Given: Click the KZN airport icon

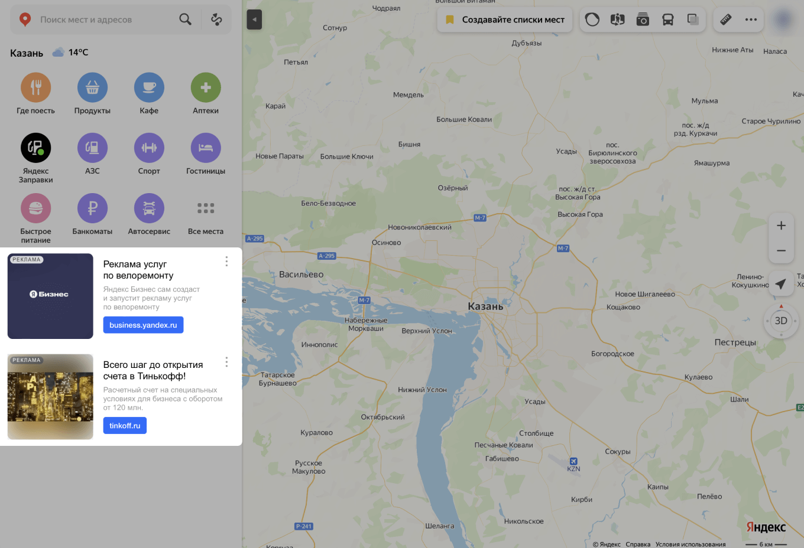Looking at the screenshot, I should coord(573,461).
